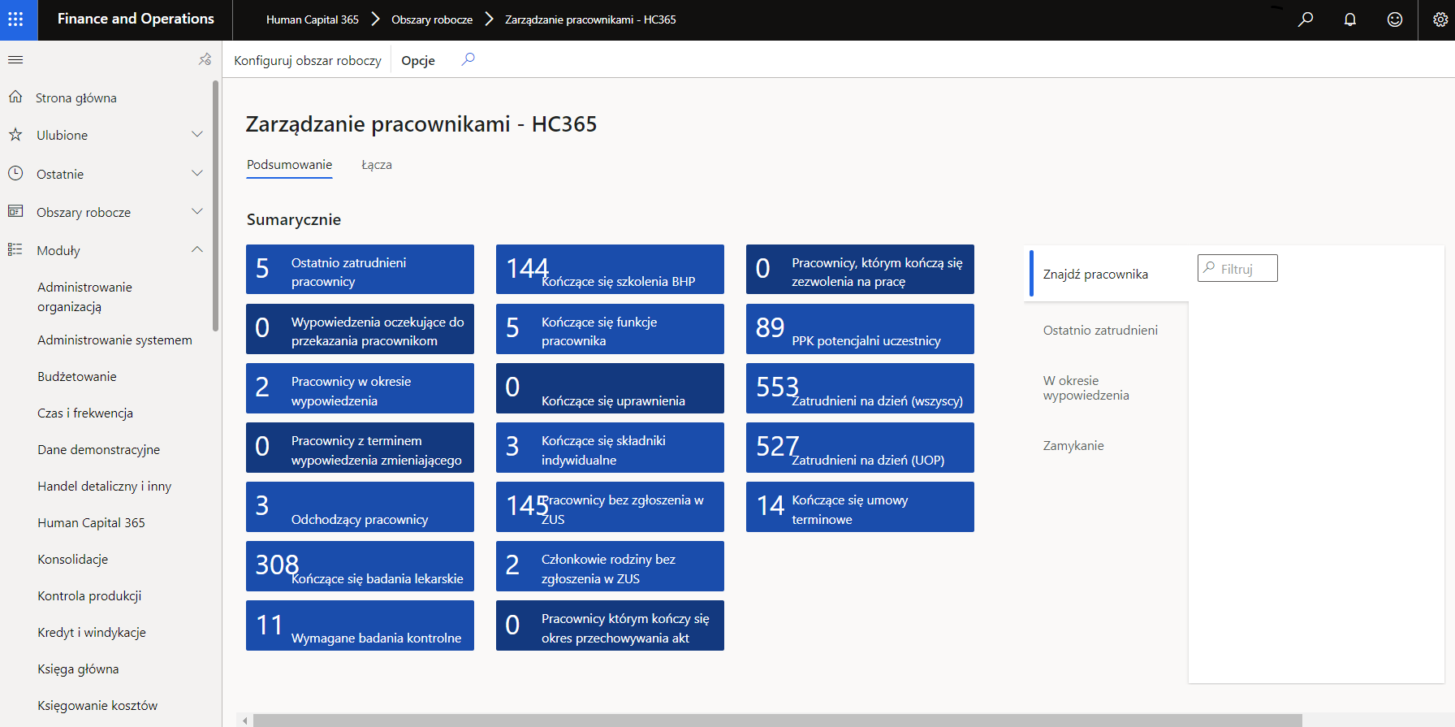
Task: Open the Wymagane badania kontrolne tile
Action: [x=360, y=625]
